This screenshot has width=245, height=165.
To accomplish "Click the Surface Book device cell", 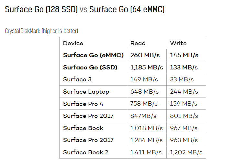I will (83, 128).
